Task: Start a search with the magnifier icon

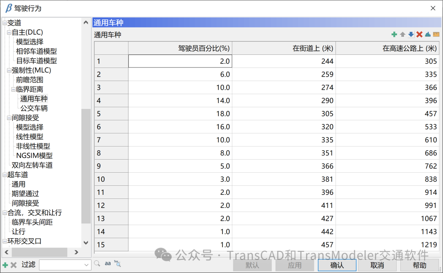Action: coord(97,264)
